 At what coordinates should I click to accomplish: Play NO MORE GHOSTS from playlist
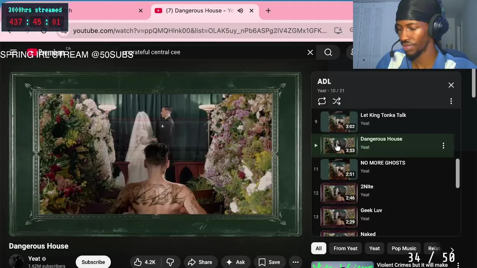[383, 169]
